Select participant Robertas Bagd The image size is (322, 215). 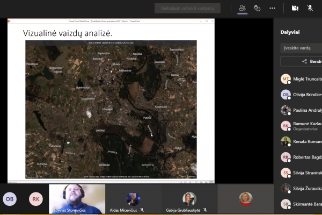click(301, 157)
